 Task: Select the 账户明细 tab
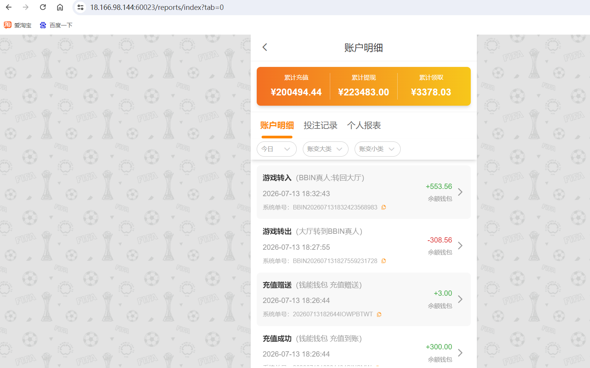(x=277, y=125)
